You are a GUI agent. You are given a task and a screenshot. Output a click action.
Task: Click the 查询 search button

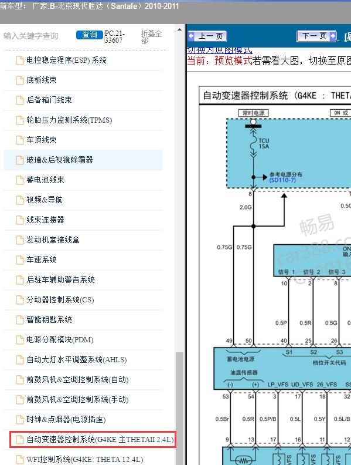click(90, 35)
